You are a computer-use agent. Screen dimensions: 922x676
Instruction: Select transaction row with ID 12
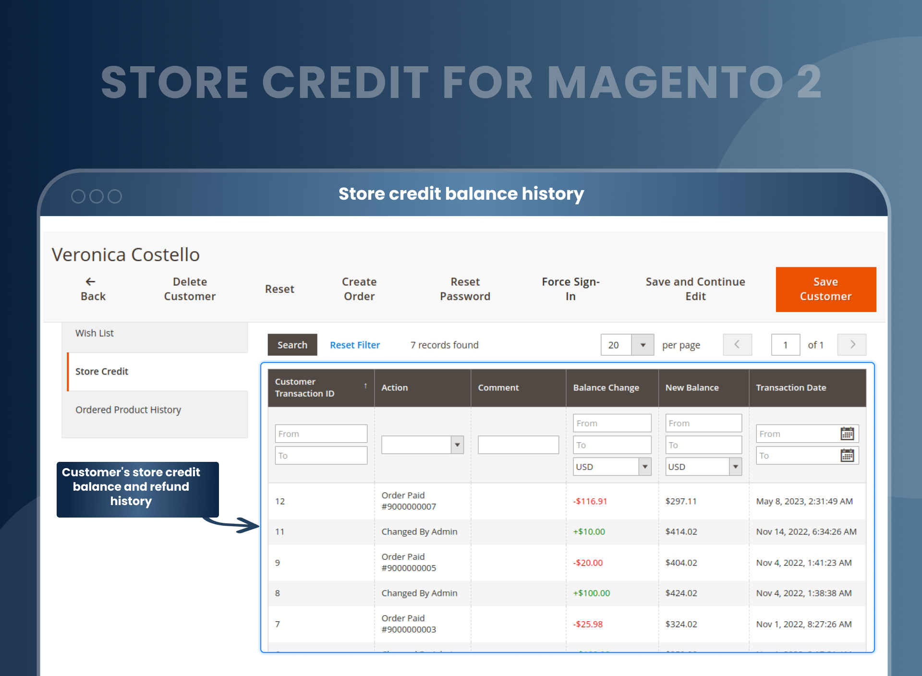pyautogui.click(x=567, y=501)
